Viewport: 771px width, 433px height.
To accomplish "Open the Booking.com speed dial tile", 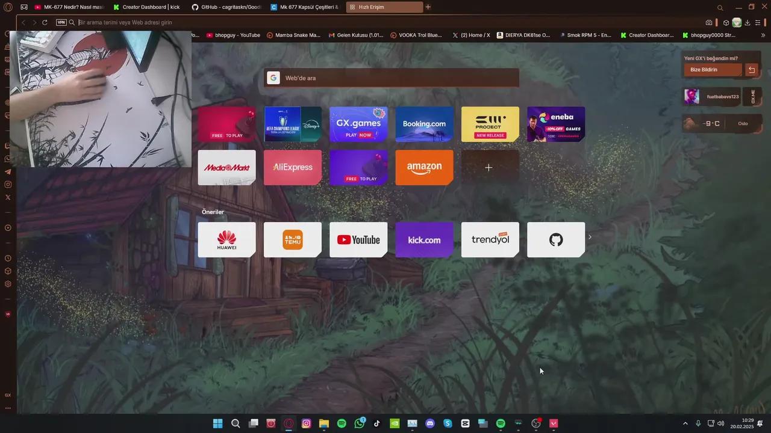I will (424, 124).
